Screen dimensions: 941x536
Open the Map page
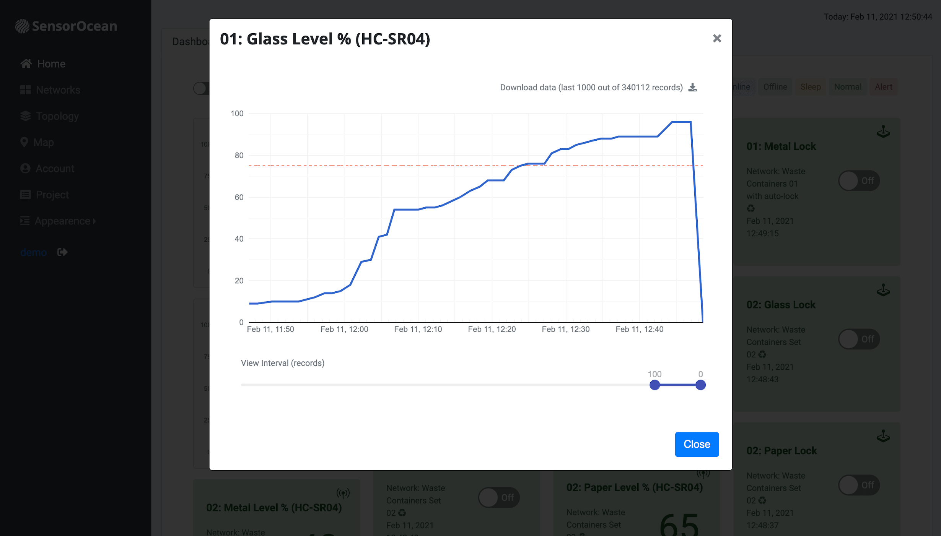click(43, 142)
